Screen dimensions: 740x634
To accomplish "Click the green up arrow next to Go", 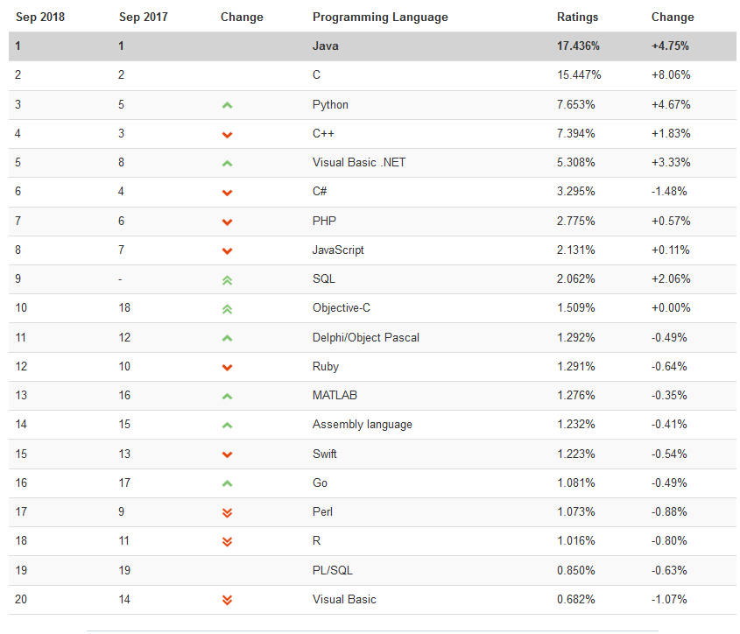I will pos(227,484).
